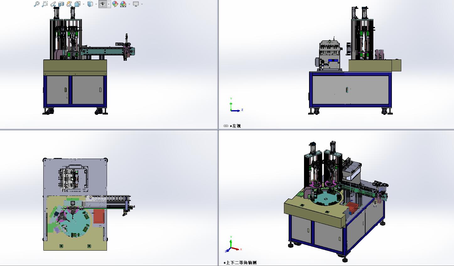
Task: Open the Display Style dropdown arrow
Action: click(96, 4)
